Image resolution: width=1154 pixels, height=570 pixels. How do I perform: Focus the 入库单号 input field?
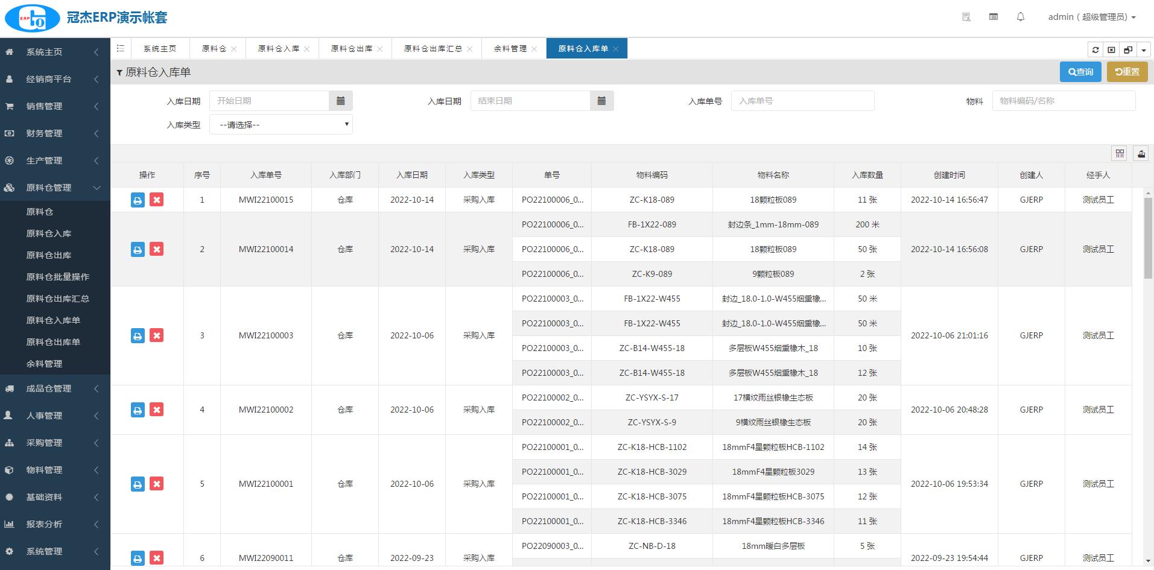tap(802, 101)
